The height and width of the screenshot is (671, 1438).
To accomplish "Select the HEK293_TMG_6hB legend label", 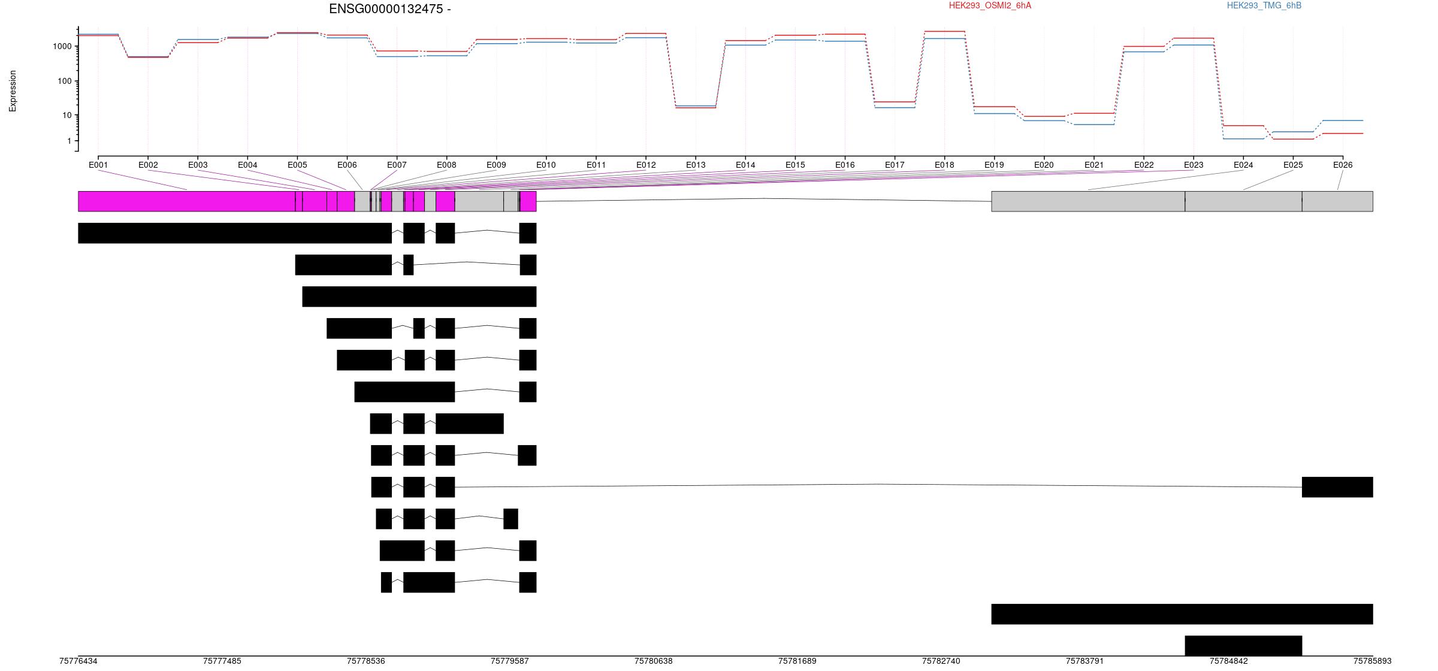I will [1264, 5].
